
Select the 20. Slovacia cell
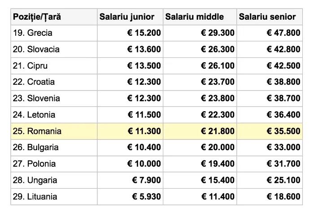36,49
